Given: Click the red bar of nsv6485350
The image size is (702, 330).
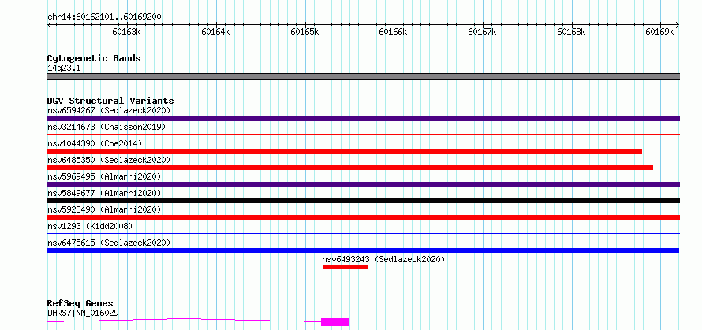Looking at the screenshot, I should [x=349, y=168].
